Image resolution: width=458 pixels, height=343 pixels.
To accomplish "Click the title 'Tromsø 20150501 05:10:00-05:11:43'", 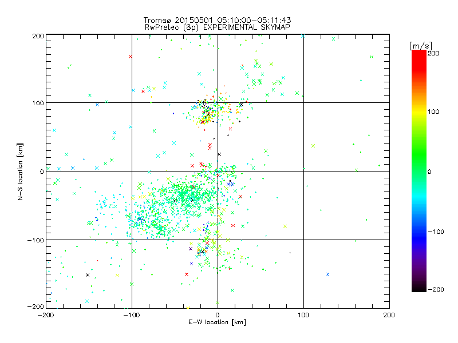I will click(217, 20).
